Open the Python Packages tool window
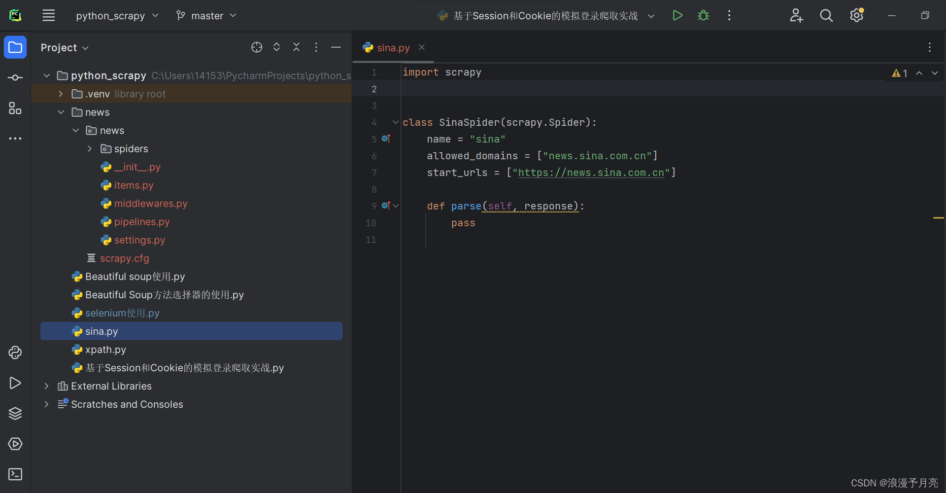946x493 pixels. point(15,413)
